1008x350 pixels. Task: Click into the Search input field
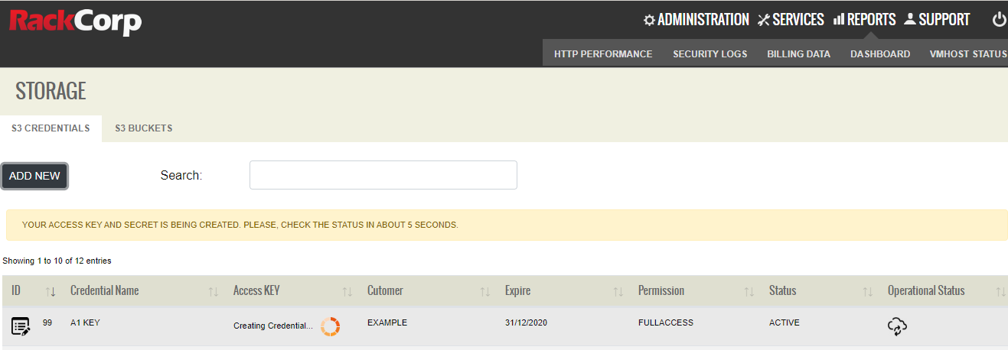tap(383, 175)
